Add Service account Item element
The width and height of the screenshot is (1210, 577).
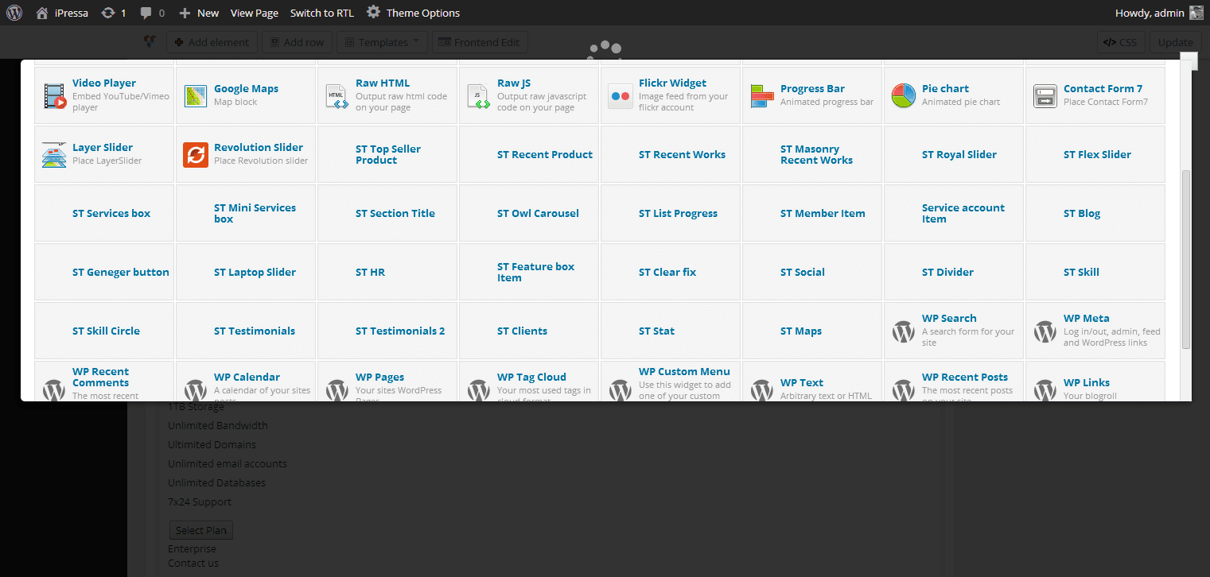point(954,213)
